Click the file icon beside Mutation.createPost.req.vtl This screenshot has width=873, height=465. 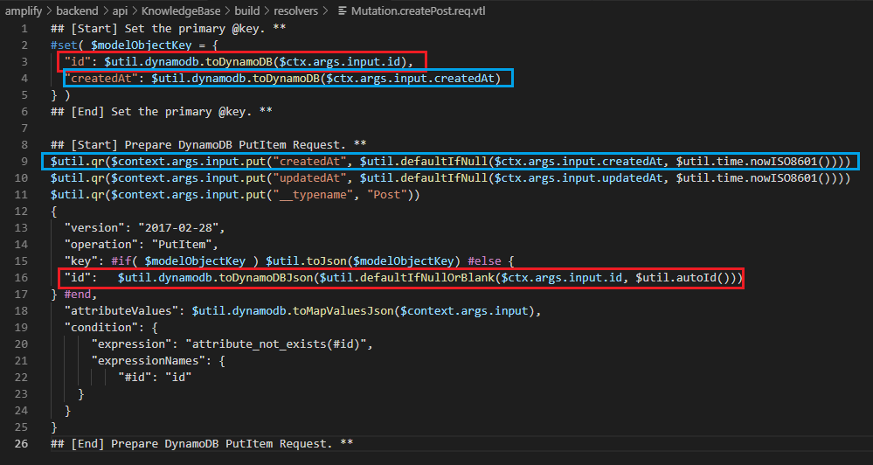pyautogui.click(x=343, y=11)
